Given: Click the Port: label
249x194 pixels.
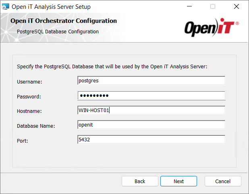Looking at the screenshot, I should [23, 141].
